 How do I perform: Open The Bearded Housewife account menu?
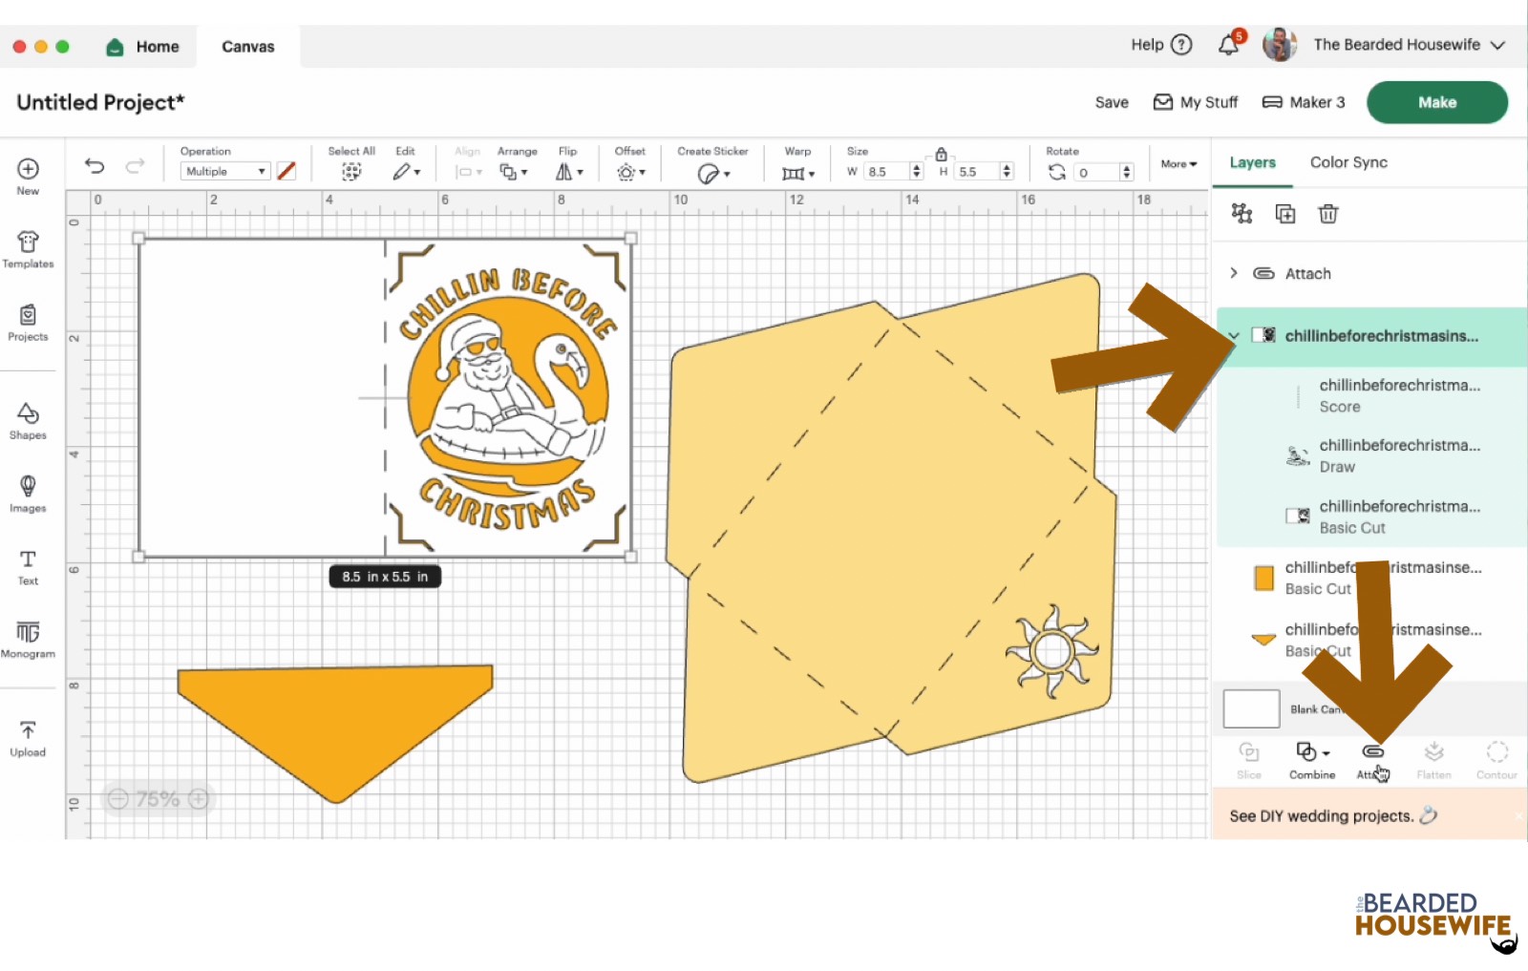(x=1409, y=45)
